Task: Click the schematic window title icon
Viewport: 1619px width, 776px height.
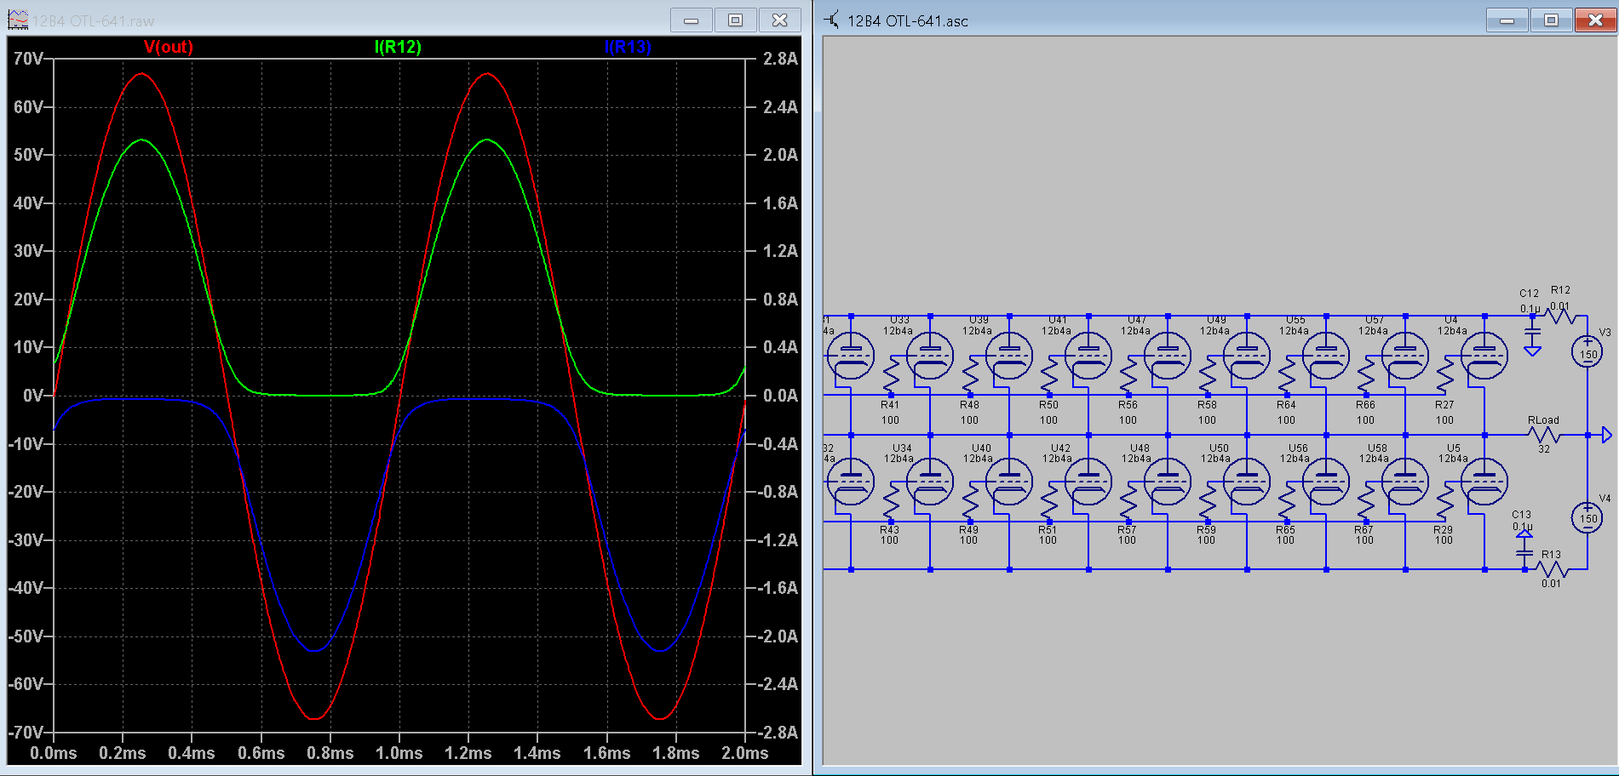Action: pyautogui.click(x=831, y=20)
